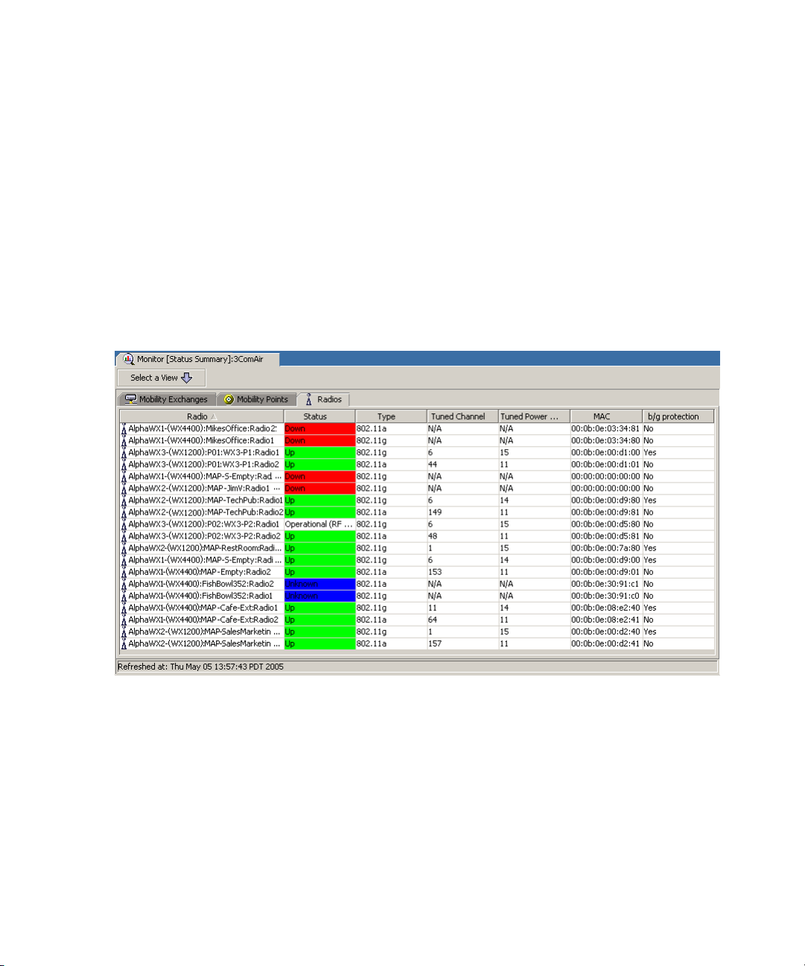
Task: Select MAC address 00:0b:0e:00:d9:81
Action: [605, 512]
